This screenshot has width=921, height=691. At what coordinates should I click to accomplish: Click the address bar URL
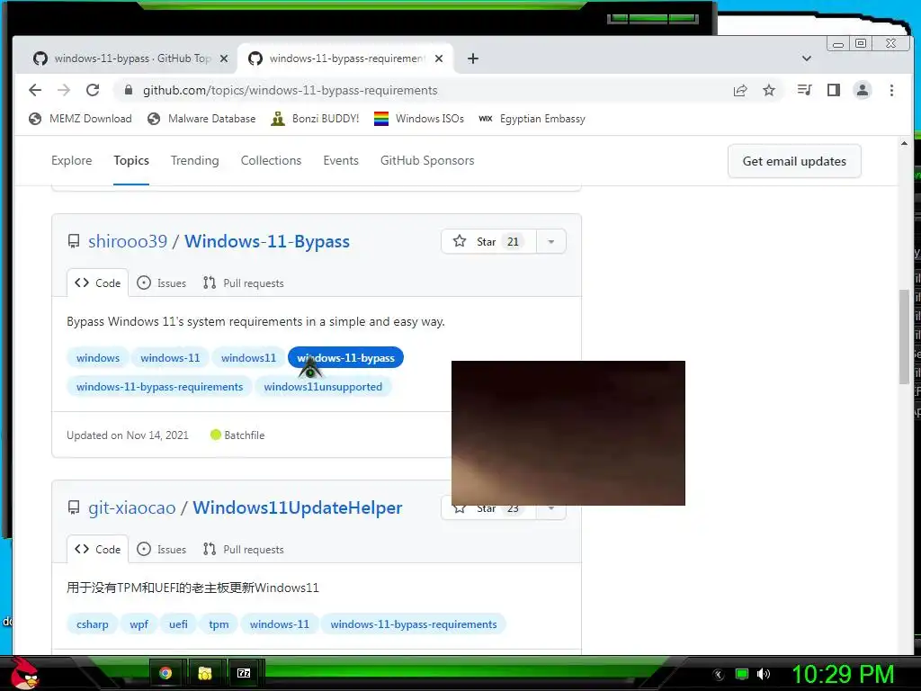pos(291,90)
